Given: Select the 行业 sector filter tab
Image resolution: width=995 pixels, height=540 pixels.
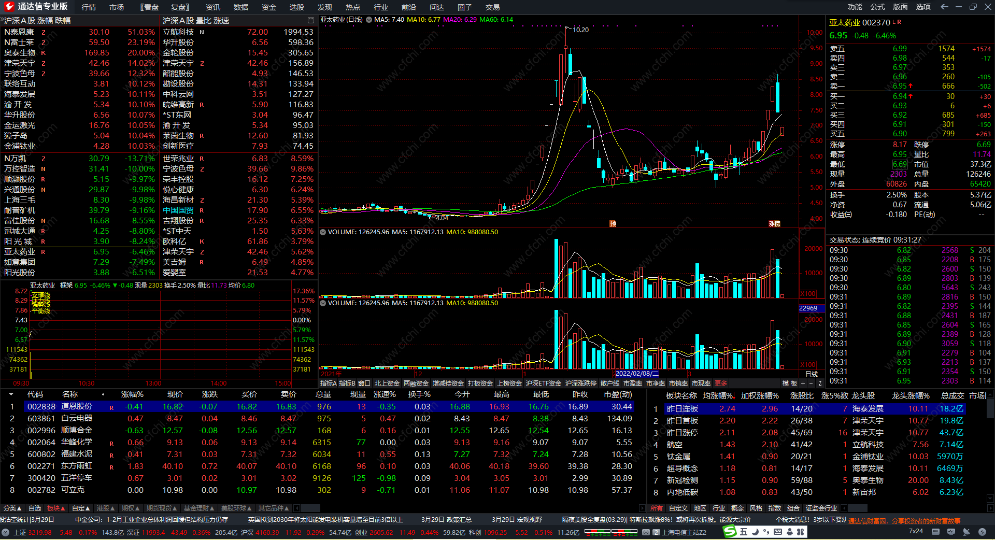Looking at the screenshot, I should (x=719, y=508).
